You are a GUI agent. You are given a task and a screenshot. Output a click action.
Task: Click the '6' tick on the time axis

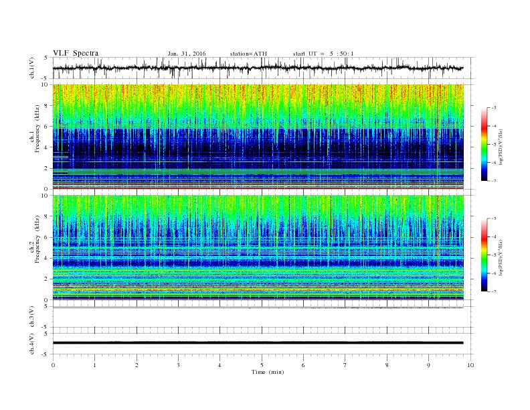[303, 365]
